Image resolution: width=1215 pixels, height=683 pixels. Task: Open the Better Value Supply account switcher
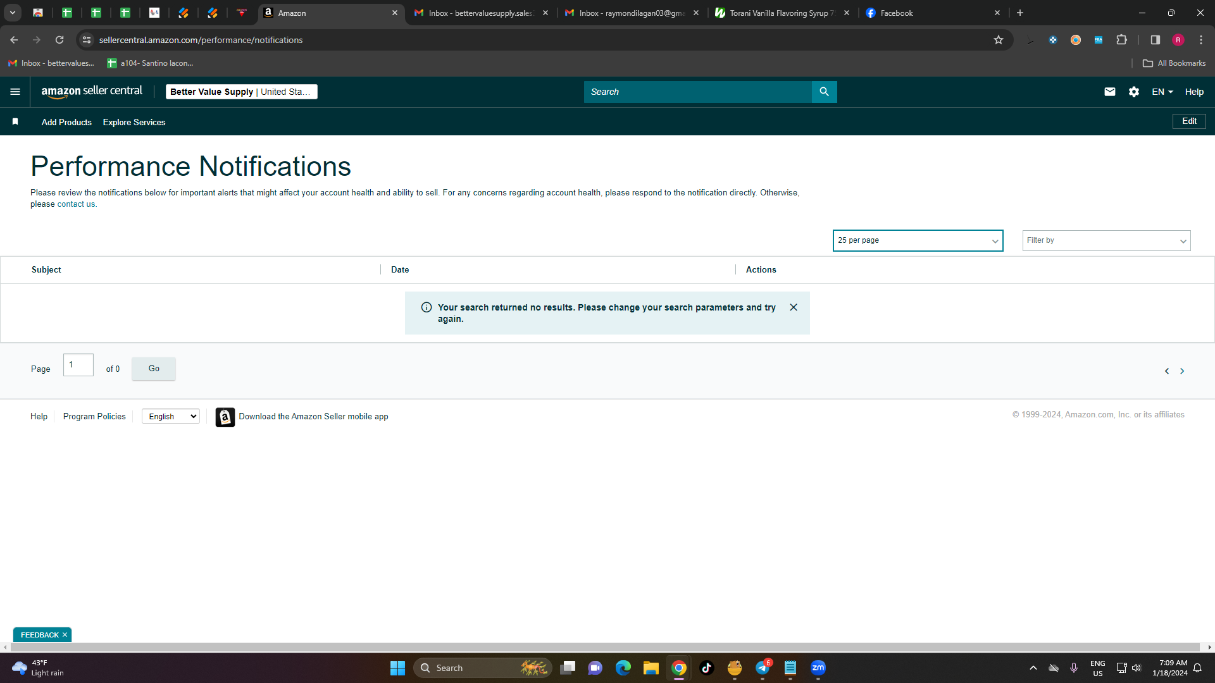242,92
